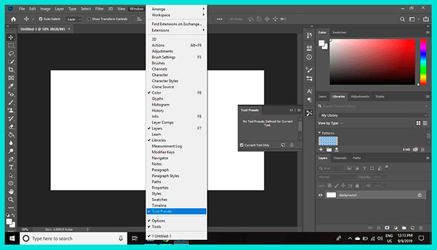
Task: Select the Spot Healing Brush tool
Action: click(x=11, y=94)
